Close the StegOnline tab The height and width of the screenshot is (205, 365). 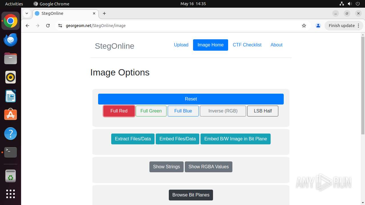click(x=94, y=13)
